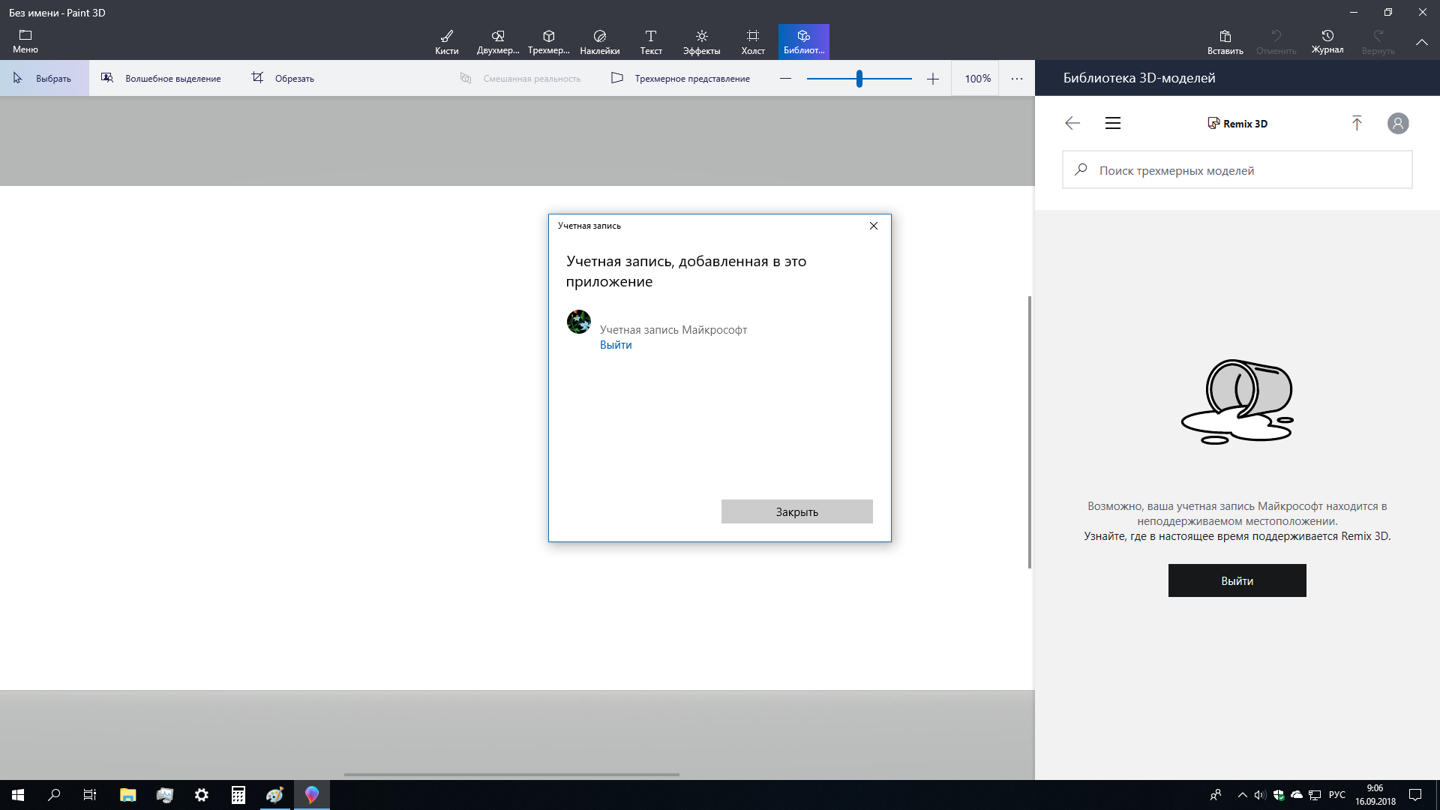This screenshot has height=810, width=1440.
Task: Adjust the zoom slider handle
Action: (x=859, y=78)
